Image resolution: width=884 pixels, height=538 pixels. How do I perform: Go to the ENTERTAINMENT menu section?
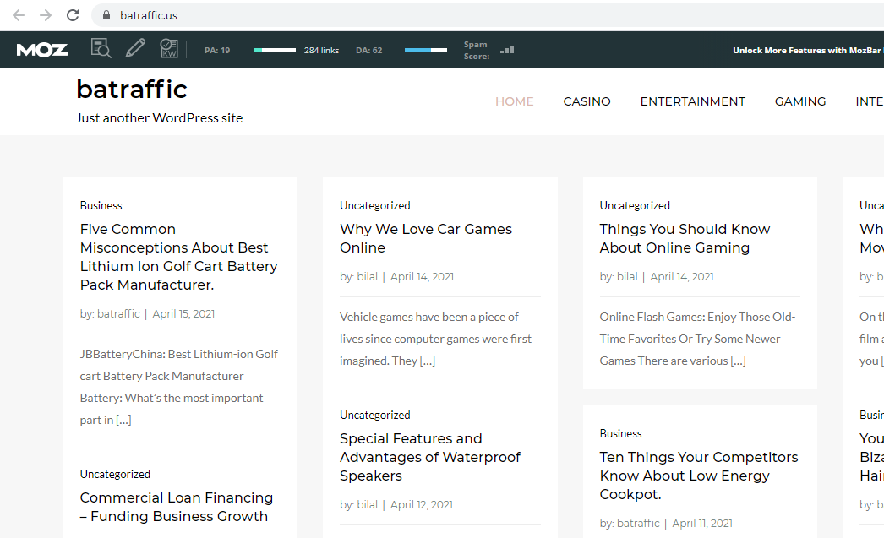692,101
